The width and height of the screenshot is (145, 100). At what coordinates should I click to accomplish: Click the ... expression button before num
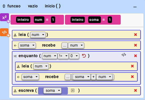click(65, 46)
